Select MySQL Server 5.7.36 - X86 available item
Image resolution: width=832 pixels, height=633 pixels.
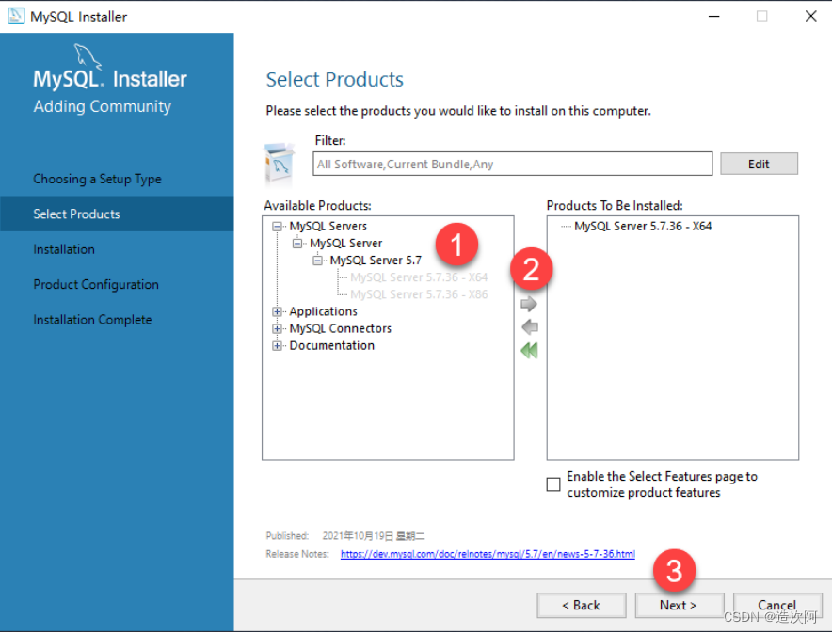419,294
